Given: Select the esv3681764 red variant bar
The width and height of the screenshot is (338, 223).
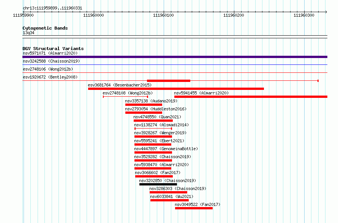Looking at the screenshot, I should [x=176, y=89].
